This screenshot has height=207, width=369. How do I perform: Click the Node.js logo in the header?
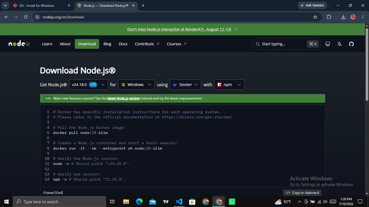[19, 44]
